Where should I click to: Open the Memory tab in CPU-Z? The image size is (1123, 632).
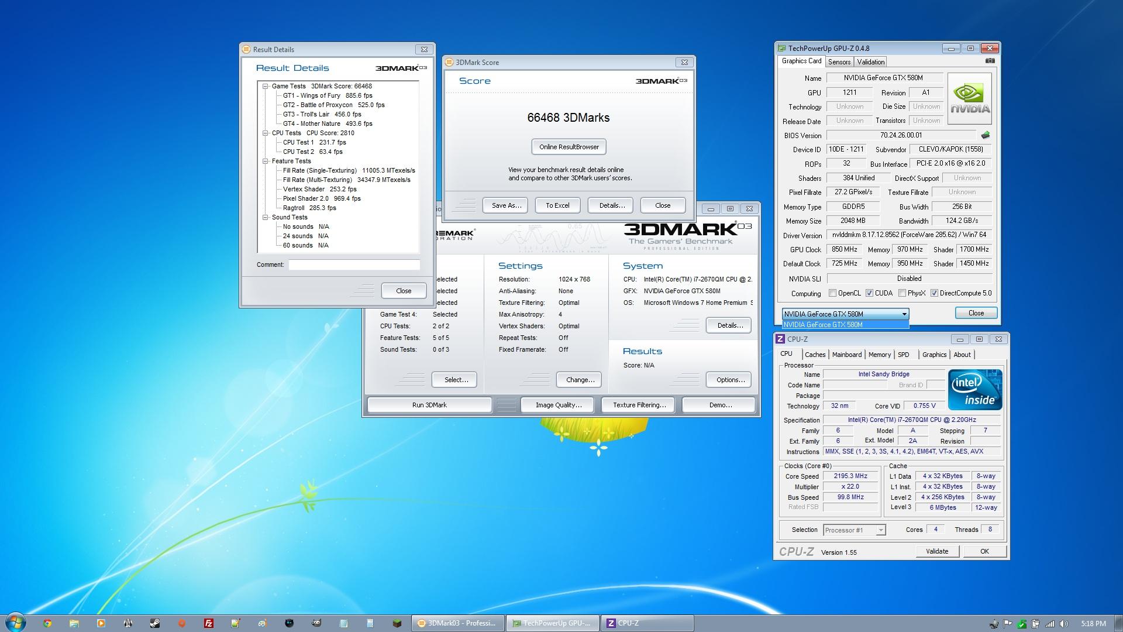[x=879, y=355]
